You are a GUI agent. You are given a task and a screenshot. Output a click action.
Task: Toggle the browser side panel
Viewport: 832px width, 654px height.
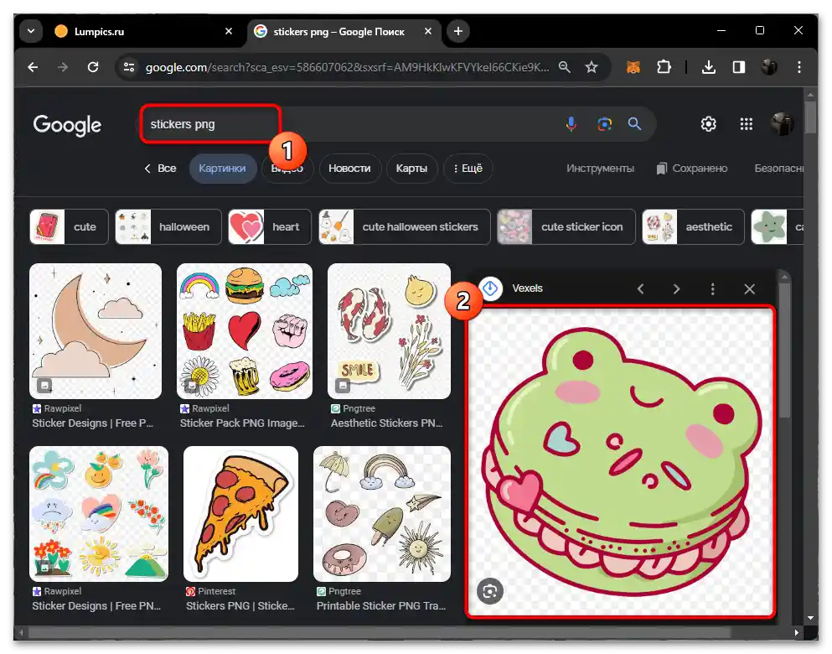point(739,67)
